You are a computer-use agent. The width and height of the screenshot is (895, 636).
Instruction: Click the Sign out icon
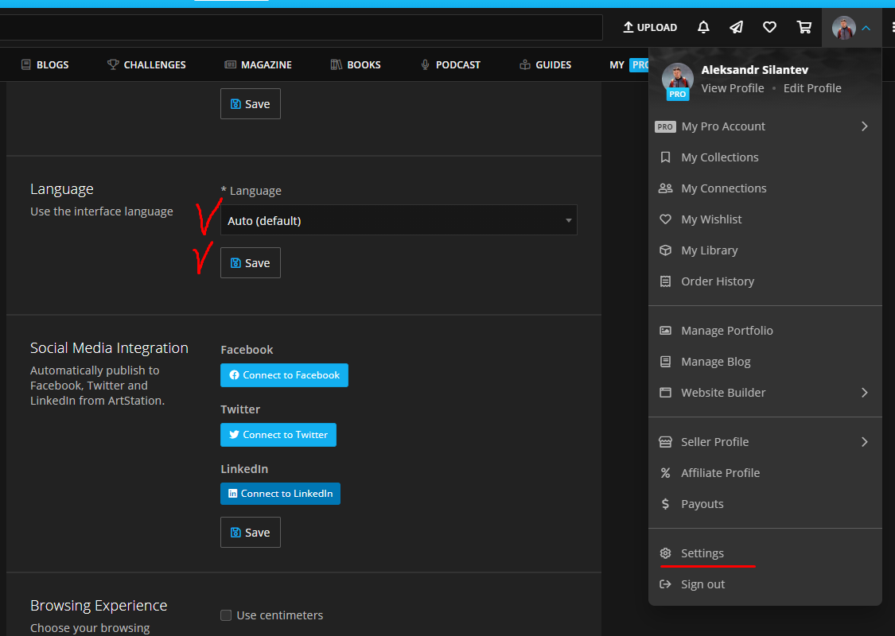[x=666, y=584]
